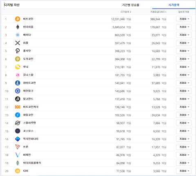The image size is (196, 176).
Task: Click the 비트코인 asset name
Action: [x=28, y=19]
